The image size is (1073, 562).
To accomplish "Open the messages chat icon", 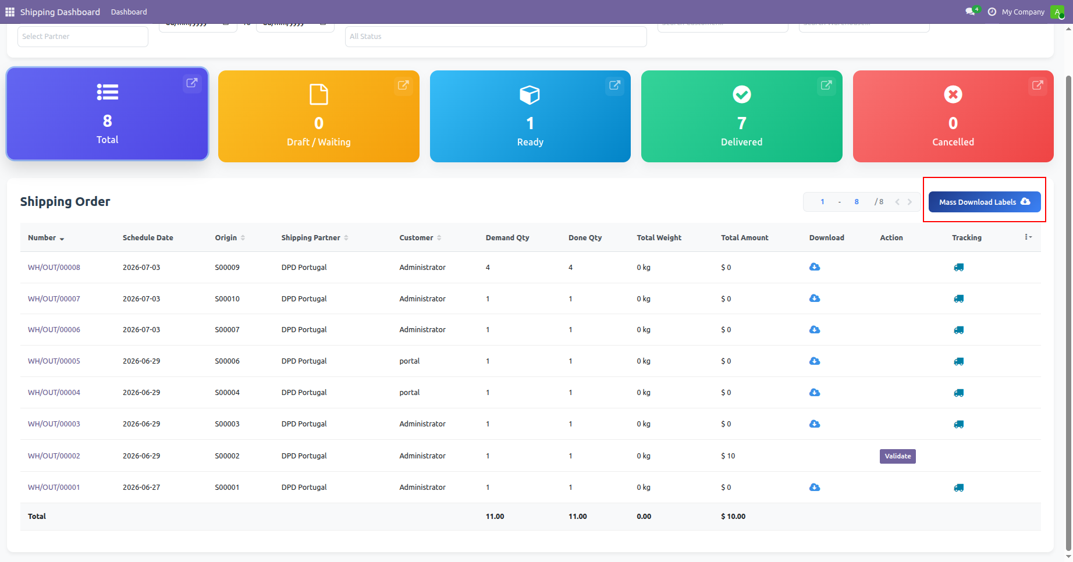I will click(x=971, y=12).
